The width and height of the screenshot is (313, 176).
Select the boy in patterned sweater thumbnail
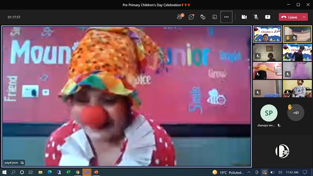coord(297,89)
